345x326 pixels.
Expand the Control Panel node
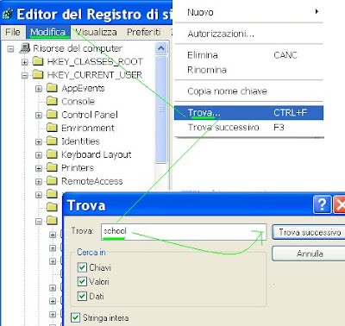click(x=39, y=116)
